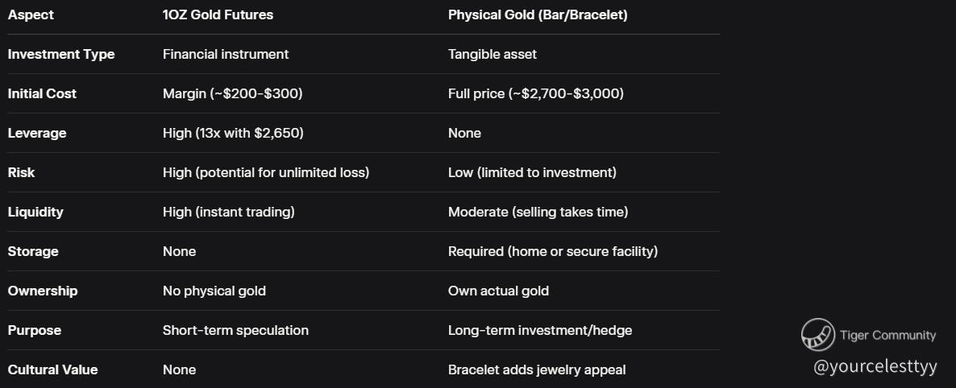Click the @yourcelesttyy username handle
Image resolution: width=956 pixels, height=388 pixels.
[x=875, y=367]
